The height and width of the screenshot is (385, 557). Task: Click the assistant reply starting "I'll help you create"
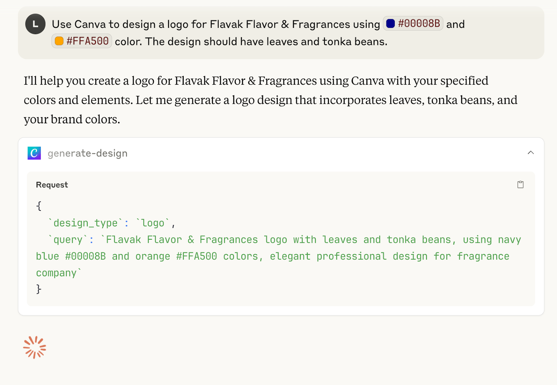point(270,100)
